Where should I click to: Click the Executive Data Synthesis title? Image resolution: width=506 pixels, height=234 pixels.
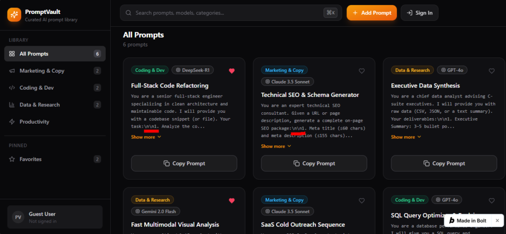[425, 86]
